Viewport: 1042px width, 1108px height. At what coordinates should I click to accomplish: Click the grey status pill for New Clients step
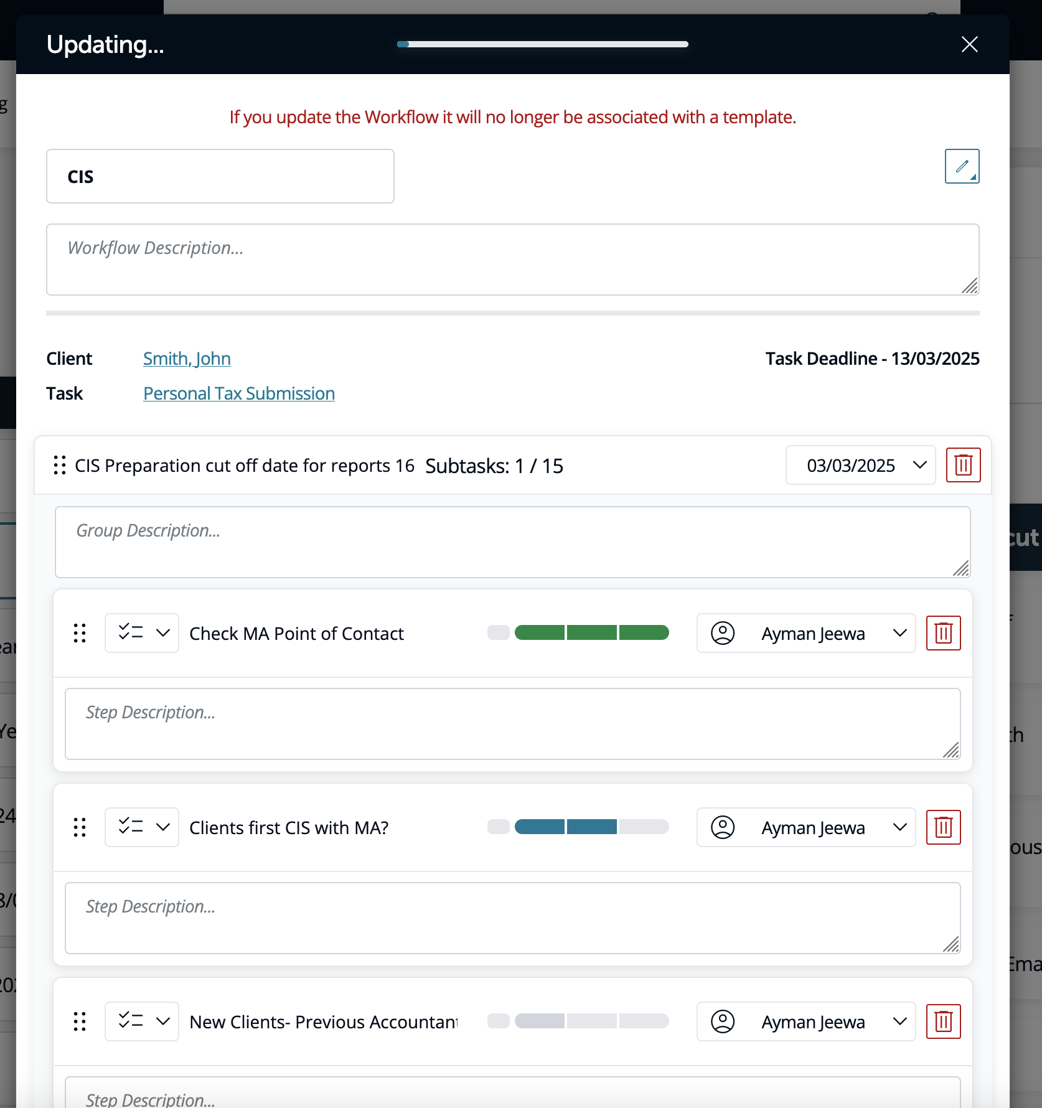tap(498, 1021)
